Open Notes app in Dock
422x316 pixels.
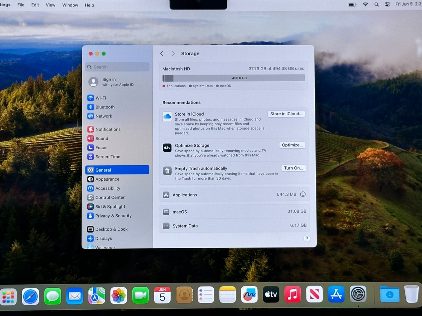[x=227, y=295]
